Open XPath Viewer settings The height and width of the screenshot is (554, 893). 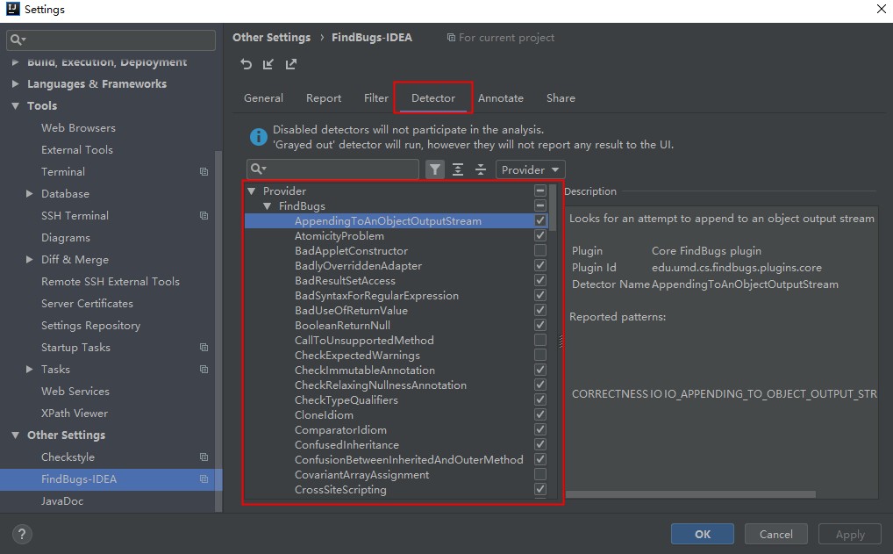pyautogui.click(x=74, y=414)
